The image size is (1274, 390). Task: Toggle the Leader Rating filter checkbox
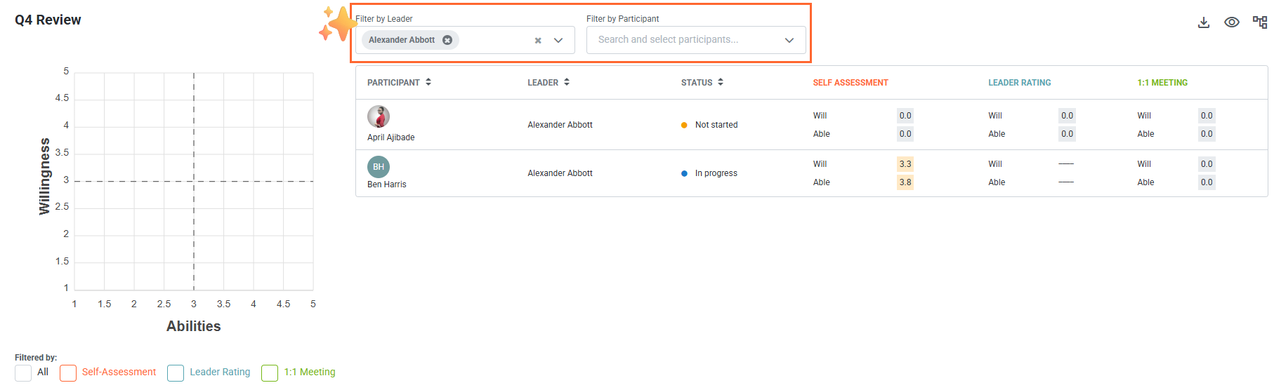point(176,372)
